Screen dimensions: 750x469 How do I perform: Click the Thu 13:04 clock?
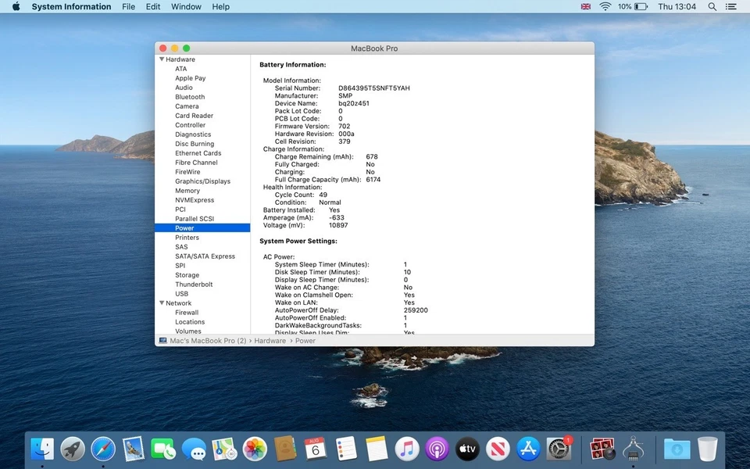pos(677,7)
